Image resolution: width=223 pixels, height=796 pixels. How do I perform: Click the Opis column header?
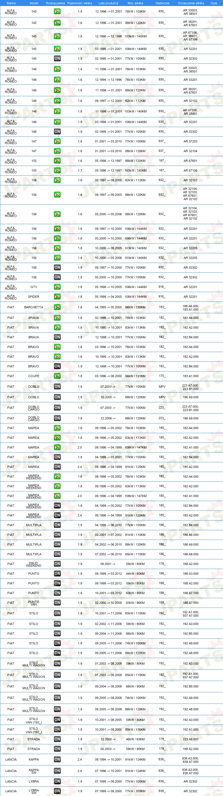point(214,3)
